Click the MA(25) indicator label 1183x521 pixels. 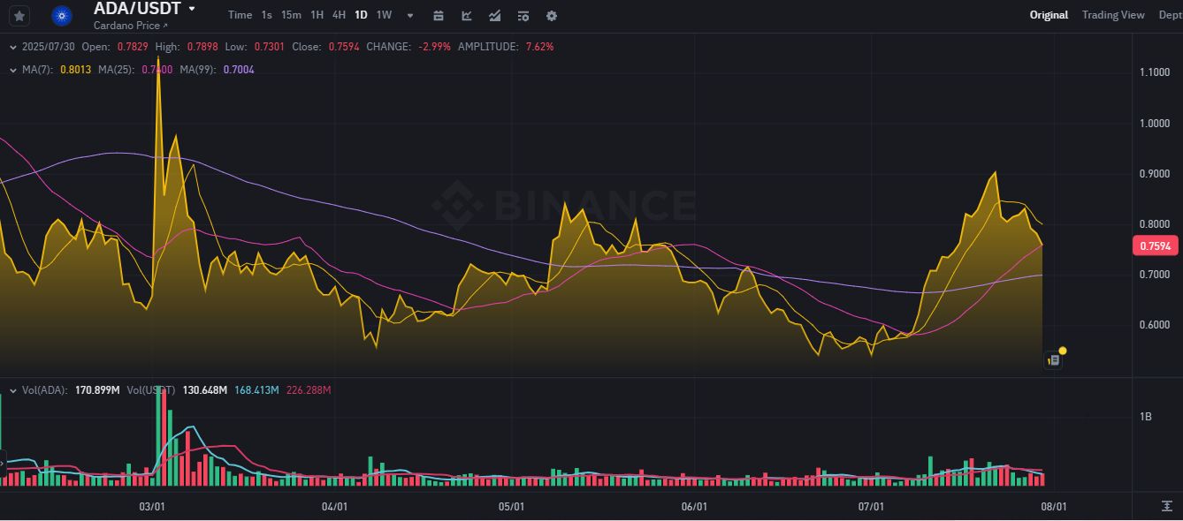115,69
